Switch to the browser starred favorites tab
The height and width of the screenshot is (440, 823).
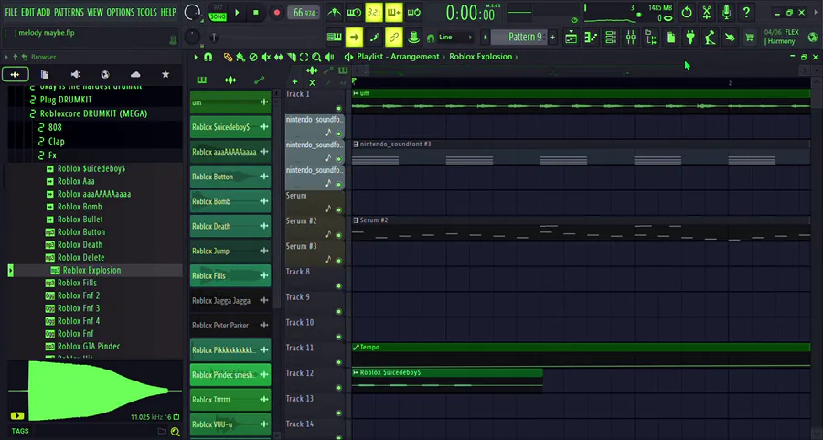(166, 75)
